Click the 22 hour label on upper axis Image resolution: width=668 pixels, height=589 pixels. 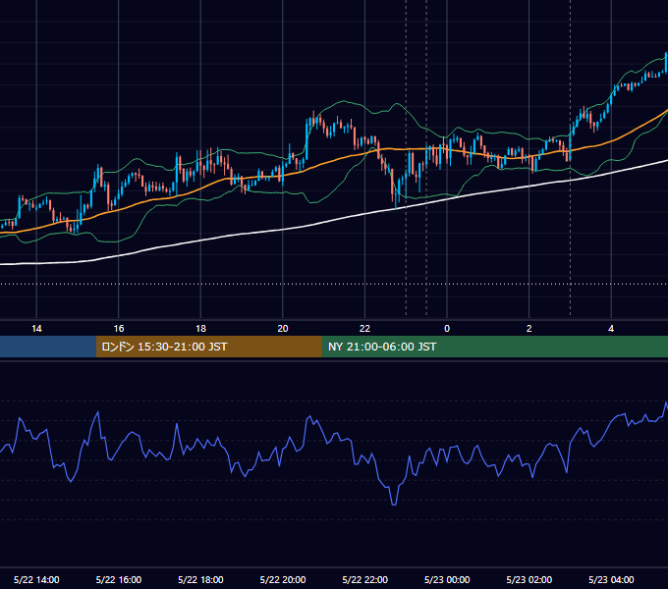click(365, 329)
